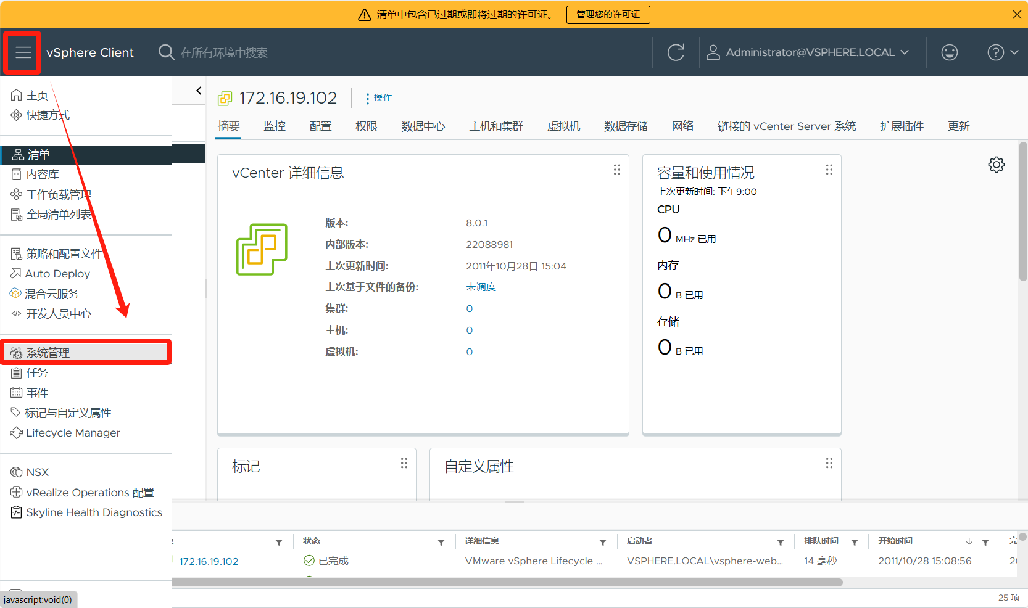Open the hamburger navigation menu
The width and height of the screenshot is (1028, 608).
pos(23,52)
